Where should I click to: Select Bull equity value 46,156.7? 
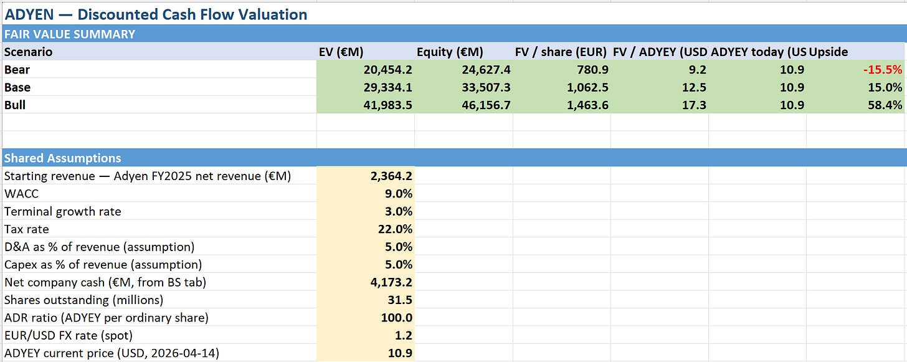(x=463, y=105)
